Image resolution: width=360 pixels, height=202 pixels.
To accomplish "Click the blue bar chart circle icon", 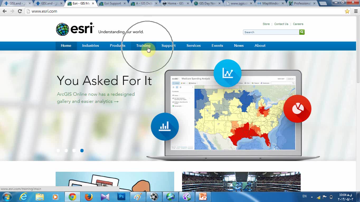I will [165, 127].
